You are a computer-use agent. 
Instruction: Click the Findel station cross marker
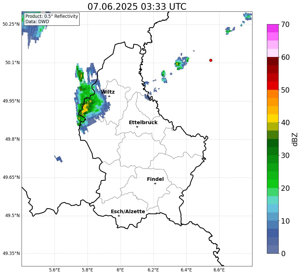[155, 184]
